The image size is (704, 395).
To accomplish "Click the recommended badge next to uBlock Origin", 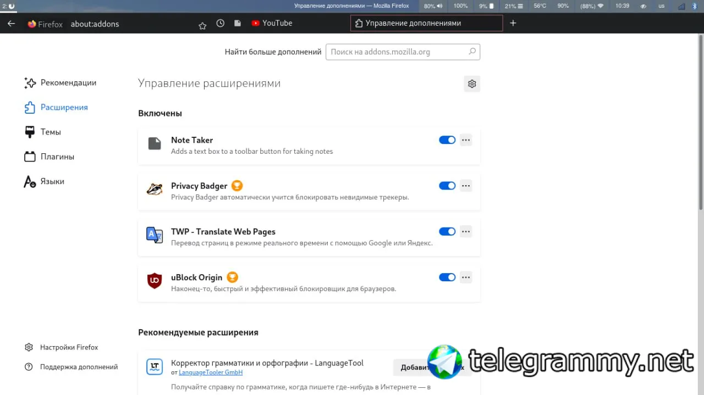I will [x=232, y=277].
